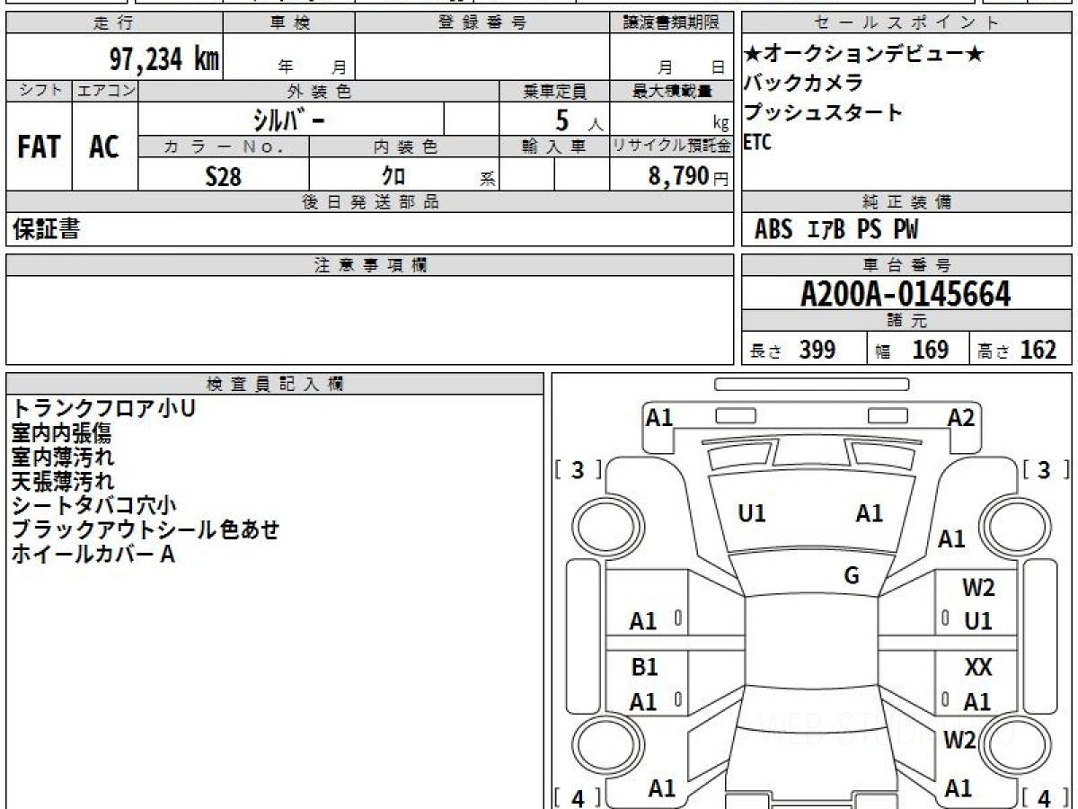This screenshot has width=1078, height=809.
Task: Select the note シートタバコ穴小
Action: 94,505
